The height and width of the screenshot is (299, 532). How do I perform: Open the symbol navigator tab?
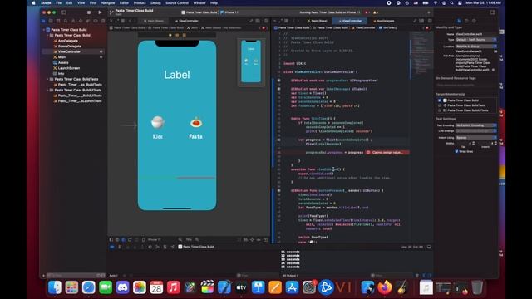(x=58, y=21)
